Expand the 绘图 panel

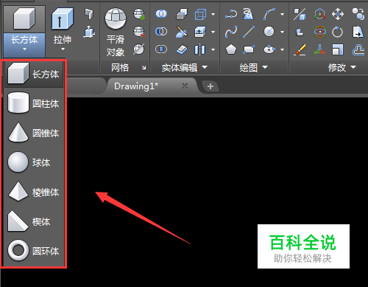[x=254, y=67]
